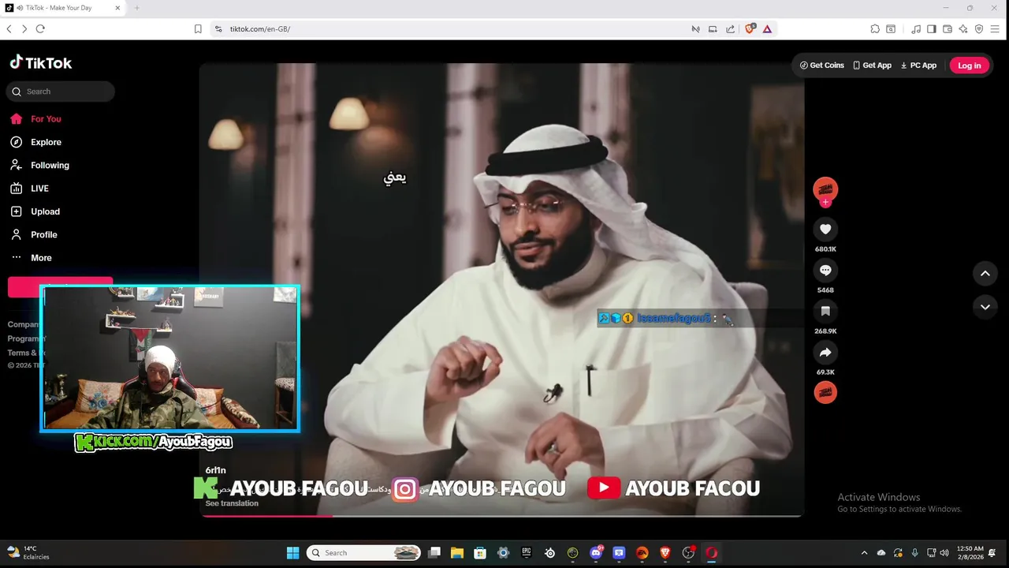Follow the creator with the plus badge
Screen dimensions: 1009x568
pyautogui.click(x=825, y=203)
